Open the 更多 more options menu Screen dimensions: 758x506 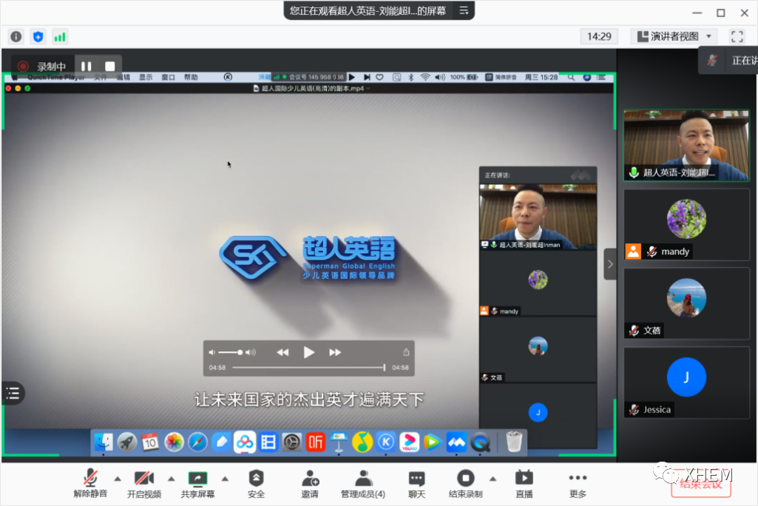click(x=578, y=483)
